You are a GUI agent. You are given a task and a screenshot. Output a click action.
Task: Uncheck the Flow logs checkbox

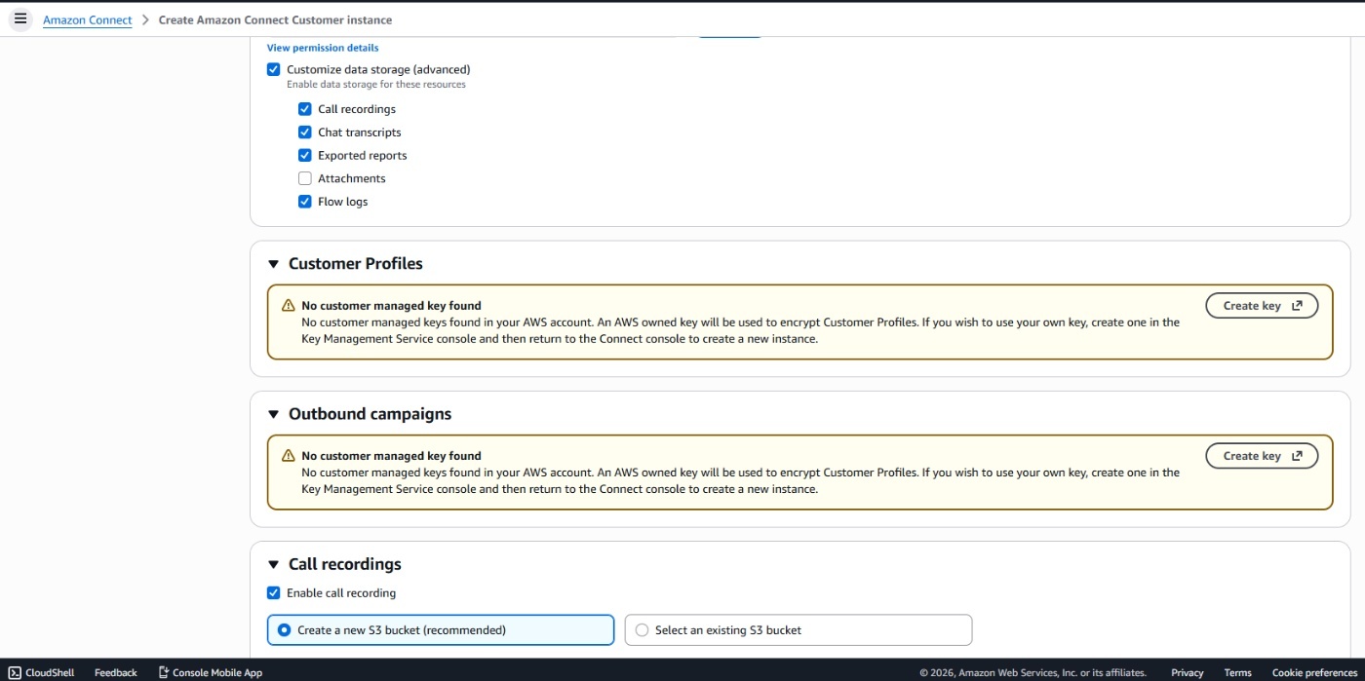point(305,202)
